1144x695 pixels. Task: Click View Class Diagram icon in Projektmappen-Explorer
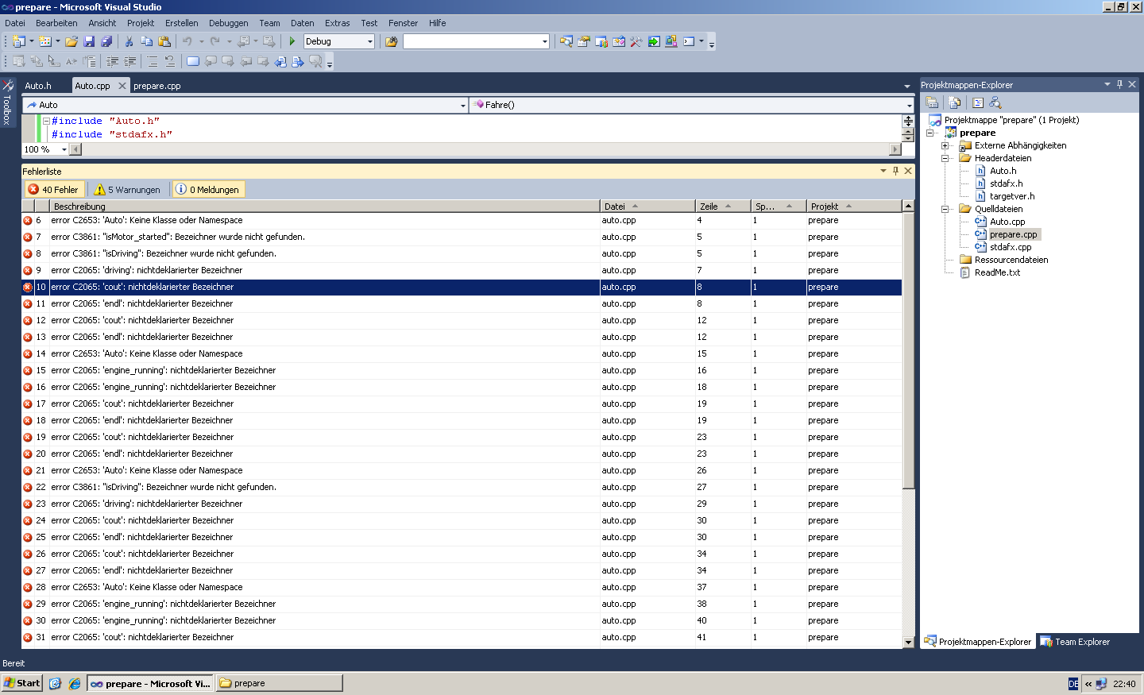[x=995, y=102]
